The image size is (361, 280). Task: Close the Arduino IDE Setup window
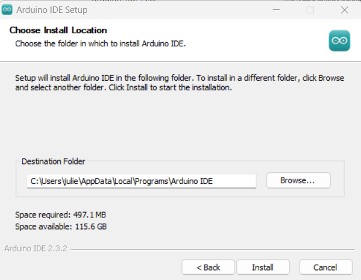point(344,9)
